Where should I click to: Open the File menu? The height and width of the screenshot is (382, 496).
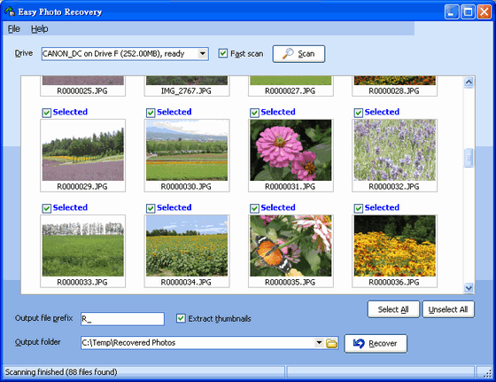click(14, 28)
